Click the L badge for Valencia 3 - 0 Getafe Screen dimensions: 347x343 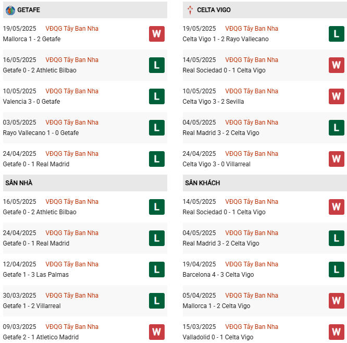pos(156,96)
